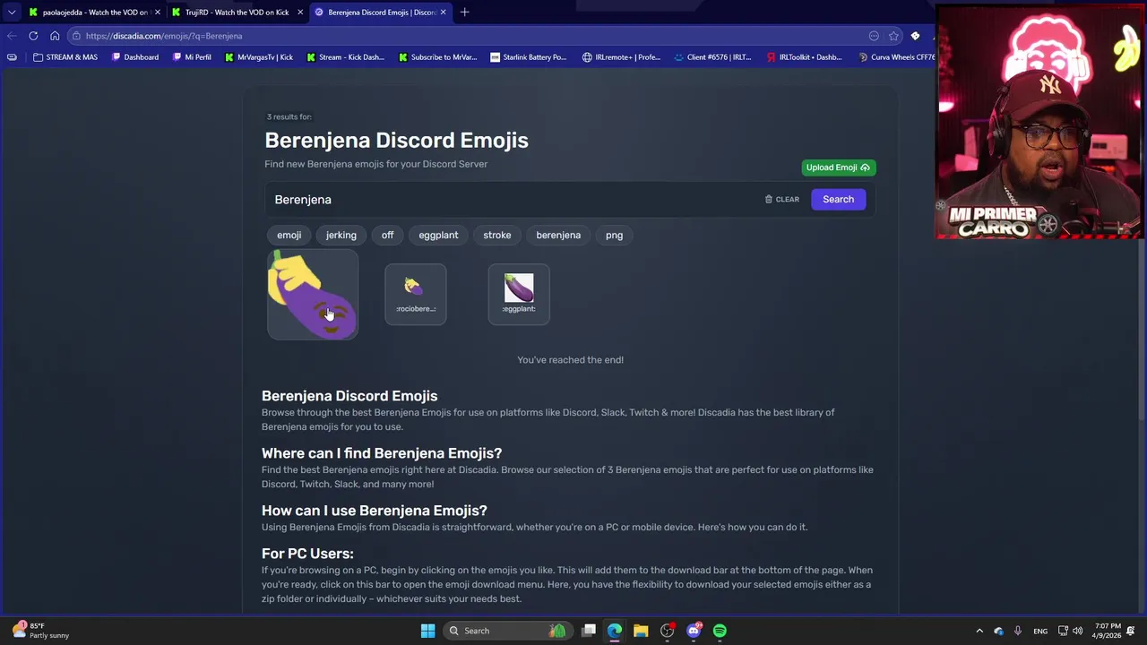Open Task View in the taskbar

tap(589, 631)
